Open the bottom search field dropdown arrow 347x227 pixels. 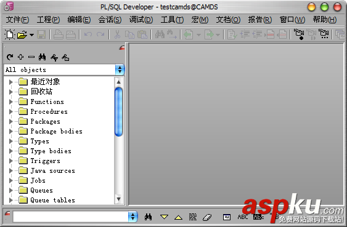click(133, 217)
